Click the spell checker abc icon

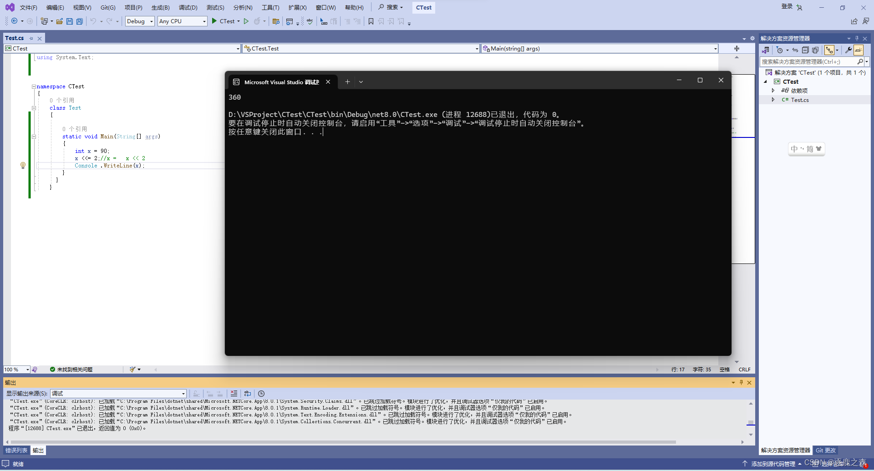[x=310, y=21]
